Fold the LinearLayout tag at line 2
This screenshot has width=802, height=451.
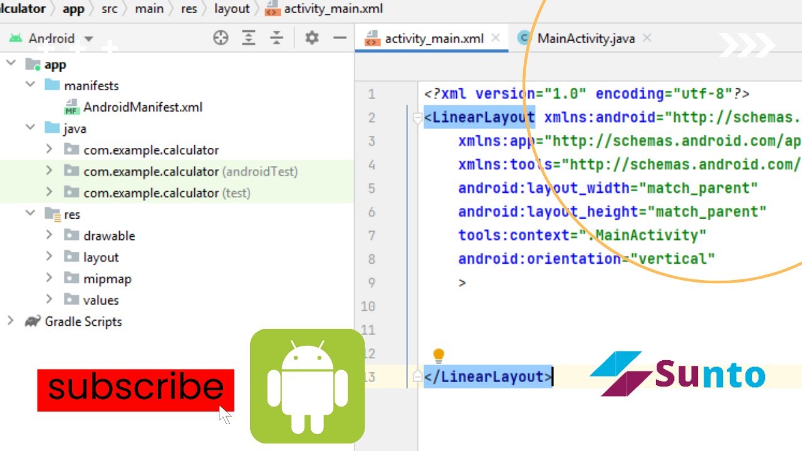click(418, 118)
